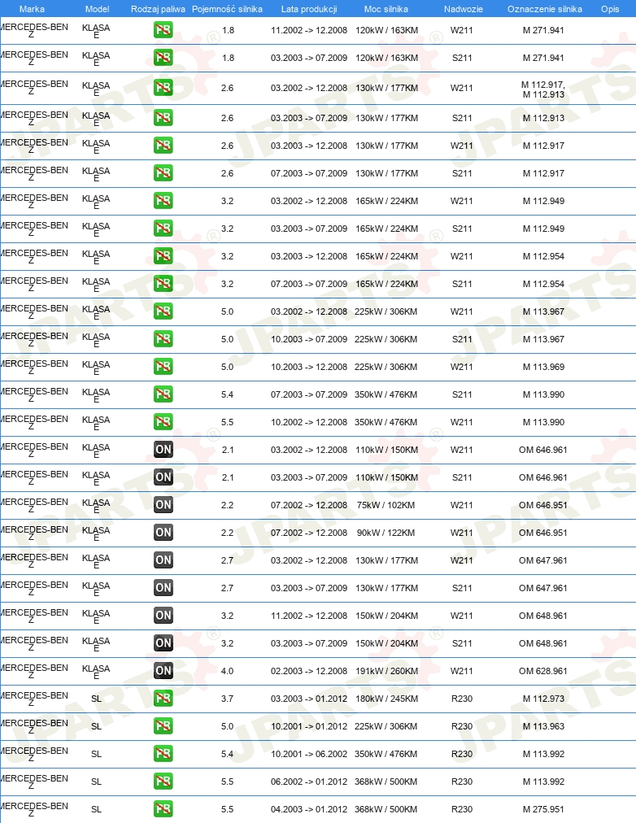636x823 pixels.
Task: Click the ON diesel icon in the 75kW / 102KM row
Action: (x=163, y=505)
